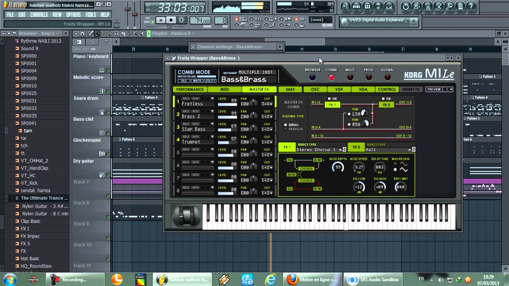Click the render audio file icon
509x286 pixels.
tap(427, 7)
